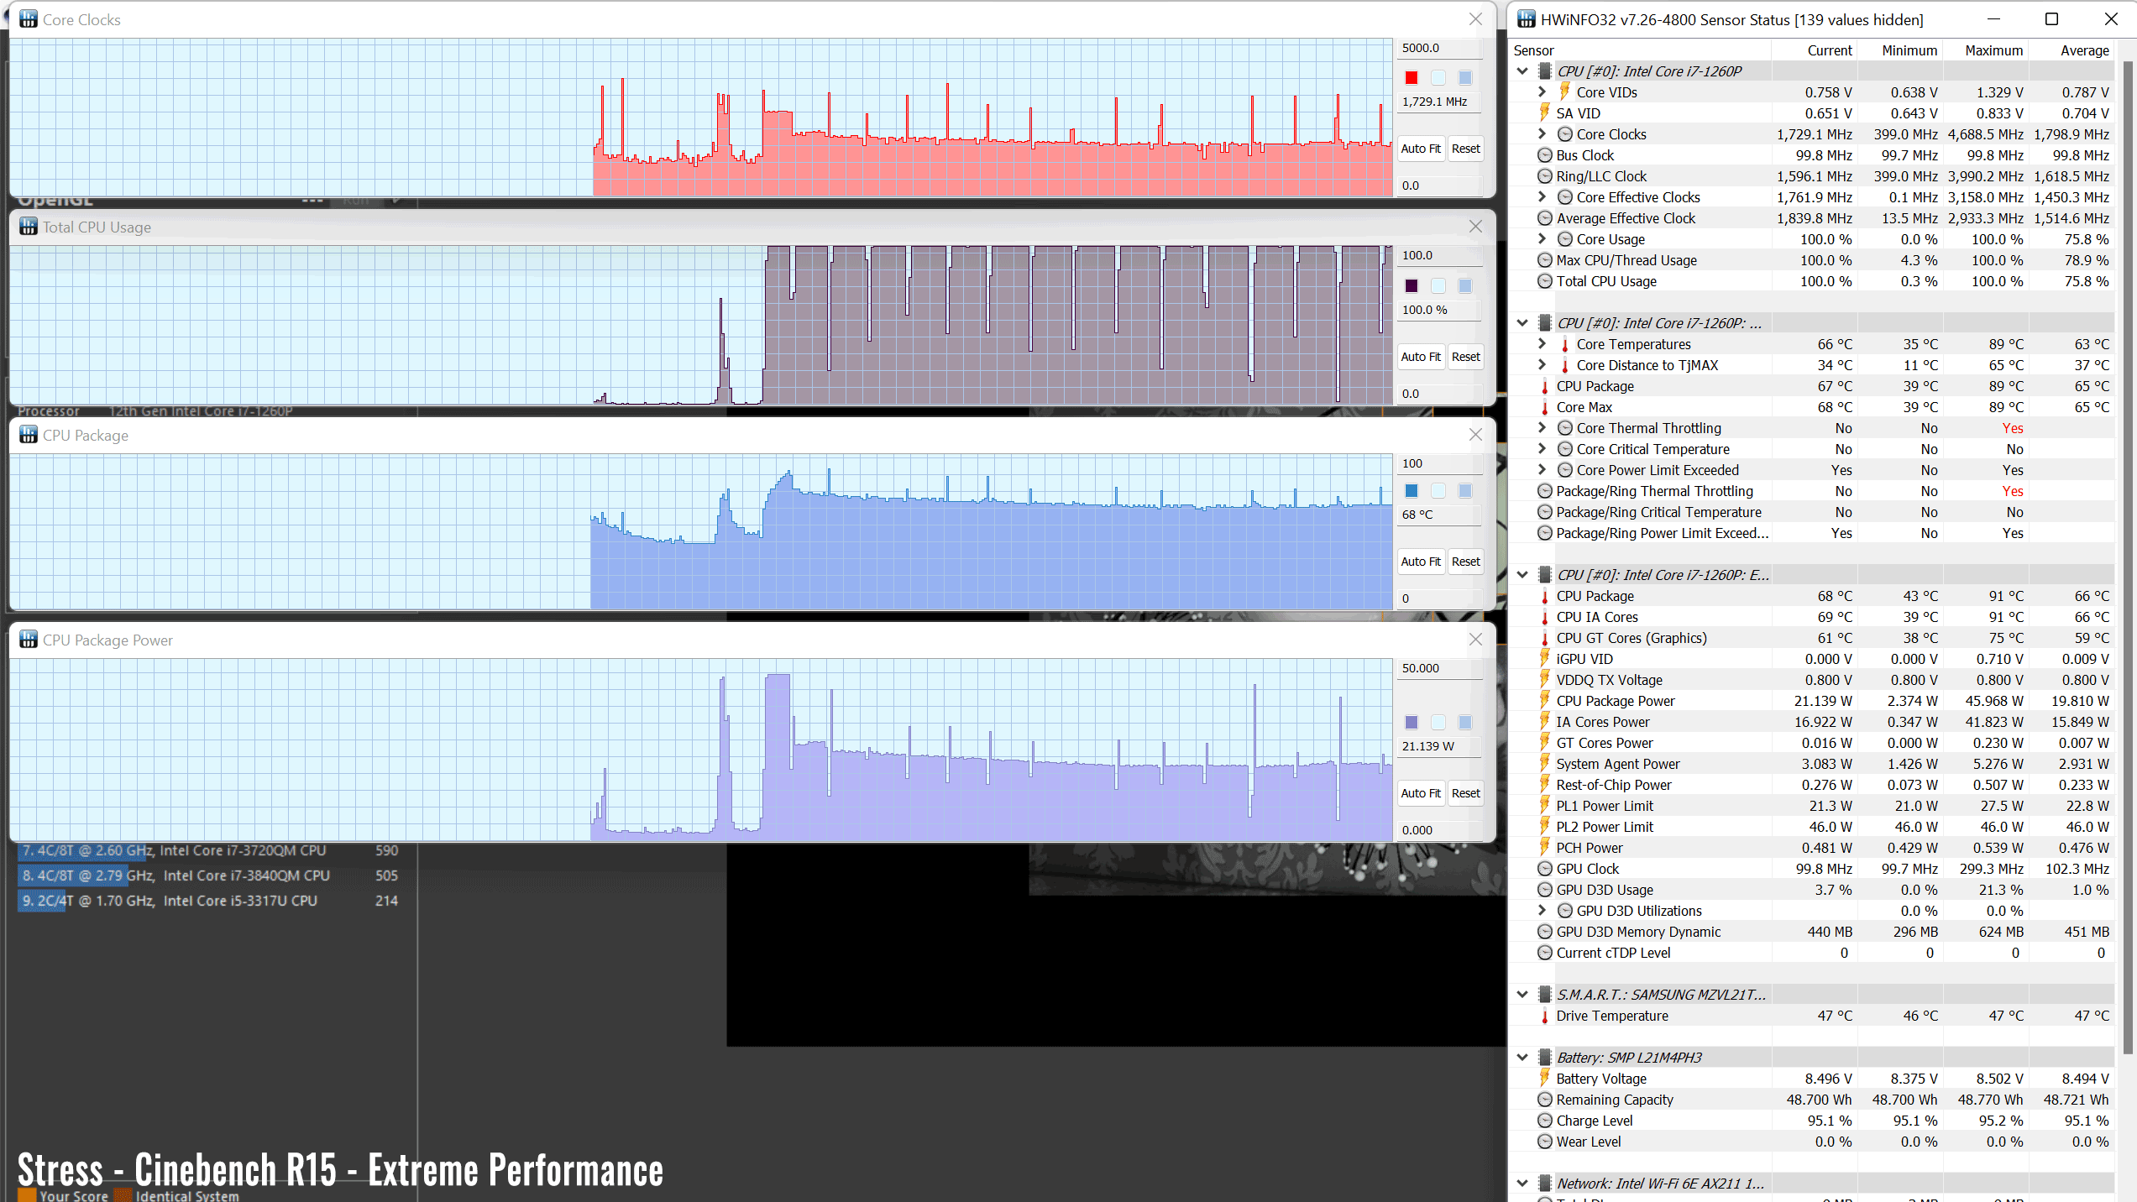The image size is (2137, 1202).
Task: Expand the Core Usage sensor row
Action: pyautogui.click(x=1542, y=238)
